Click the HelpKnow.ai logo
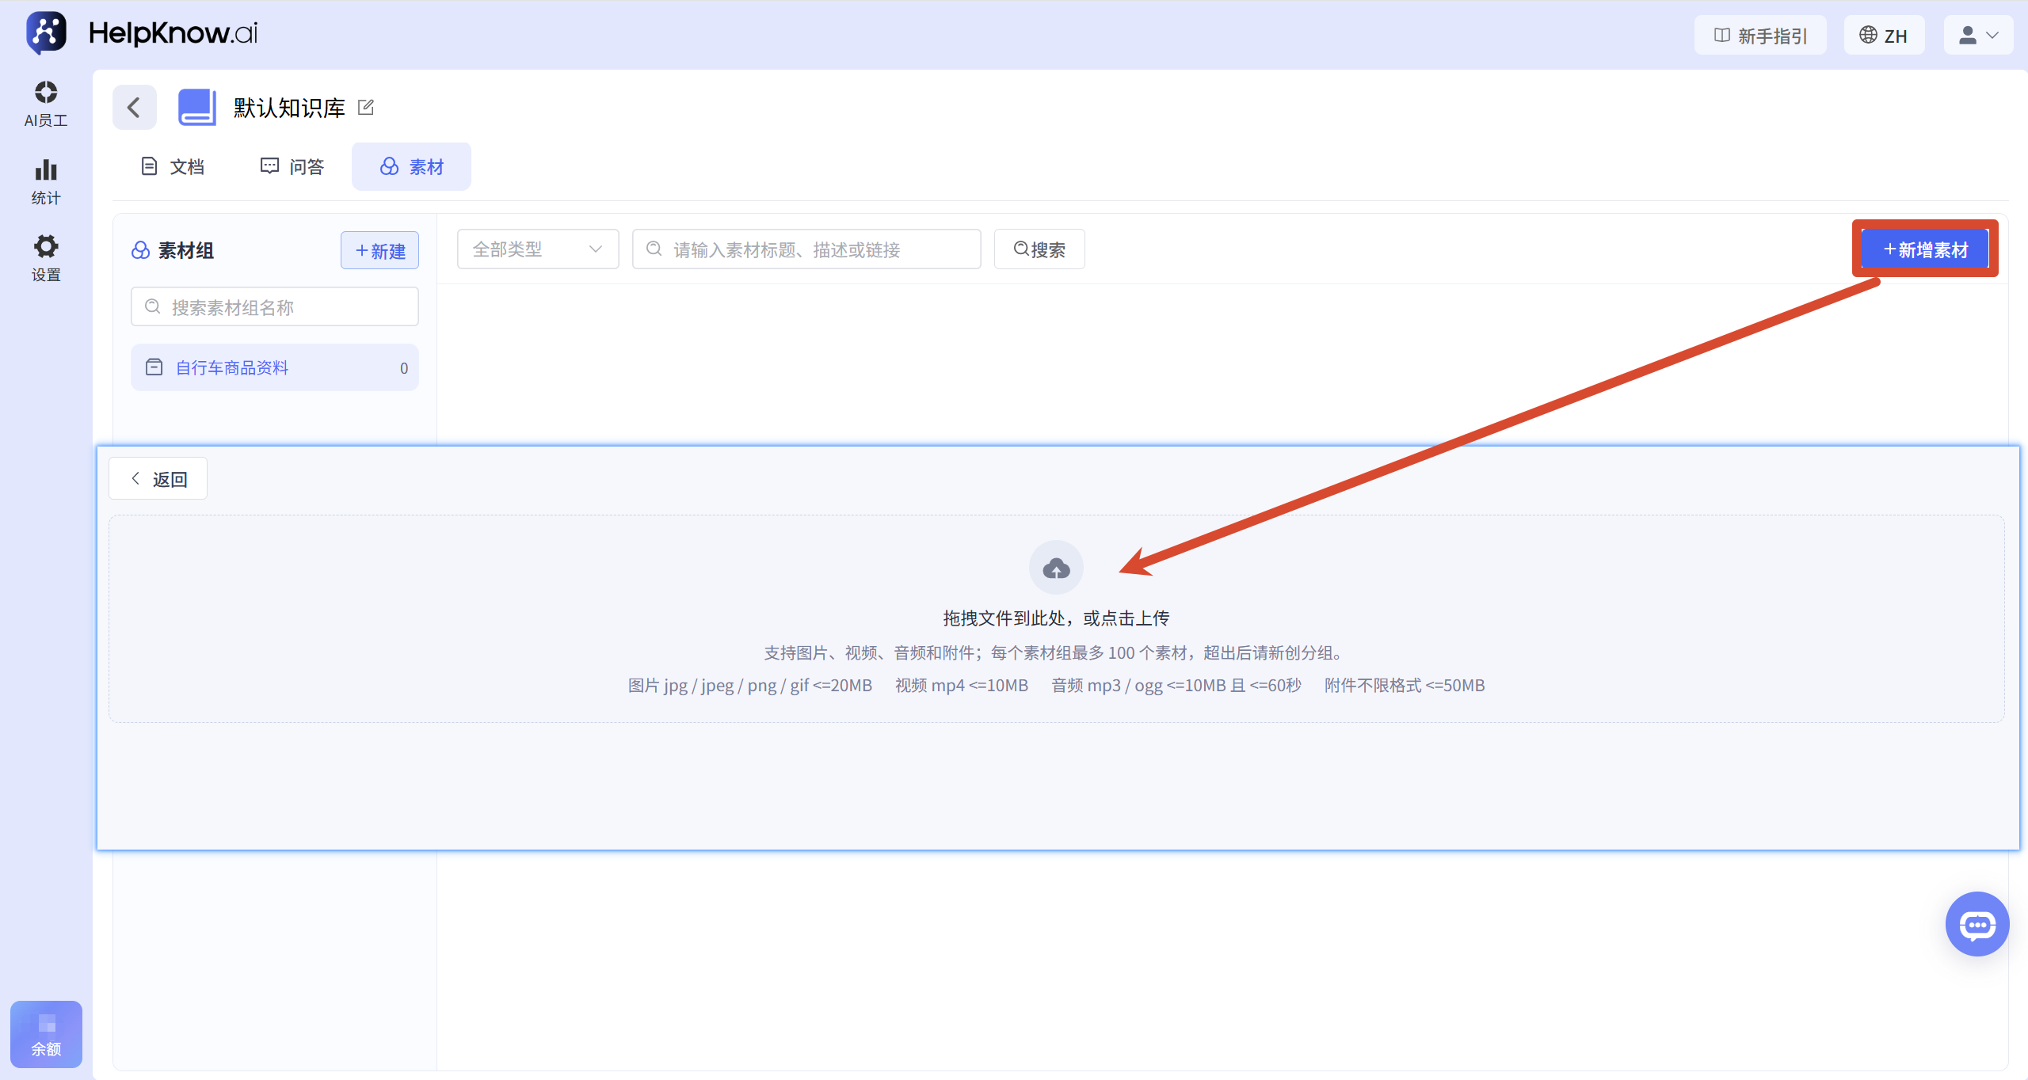This screenshot has height=1080, width=2028. [x=143, y=33]
